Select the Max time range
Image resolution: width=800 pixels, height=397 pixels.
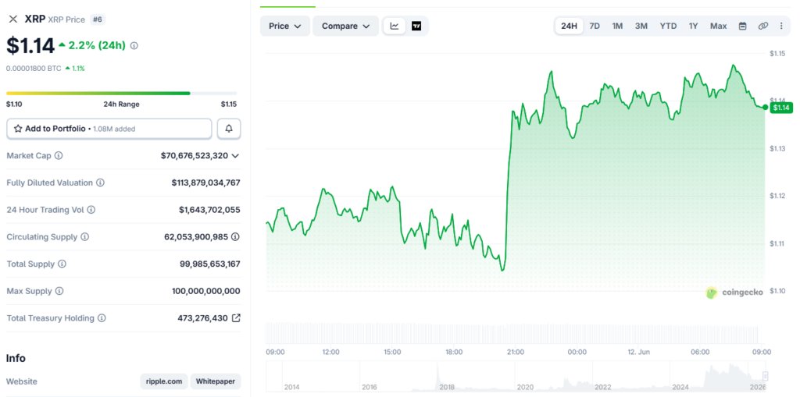(x=719, y=26)
